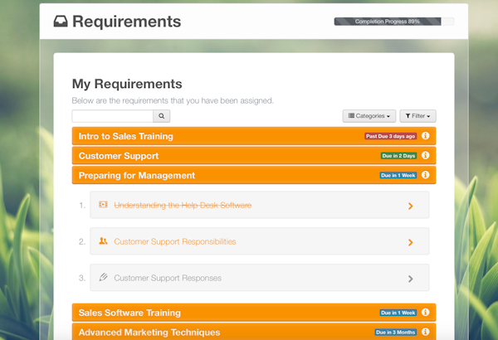Click the Requirements page title
The height and width of the screenshot is (340, 498).
tap(127, 22)
